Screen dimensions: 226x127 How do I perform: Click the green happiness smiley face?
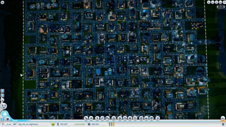tap(53, 124)
